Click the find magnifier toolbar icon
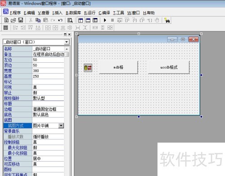Image resolution: width=225 pixels, height=176 pixels. (x=70, y=20)
